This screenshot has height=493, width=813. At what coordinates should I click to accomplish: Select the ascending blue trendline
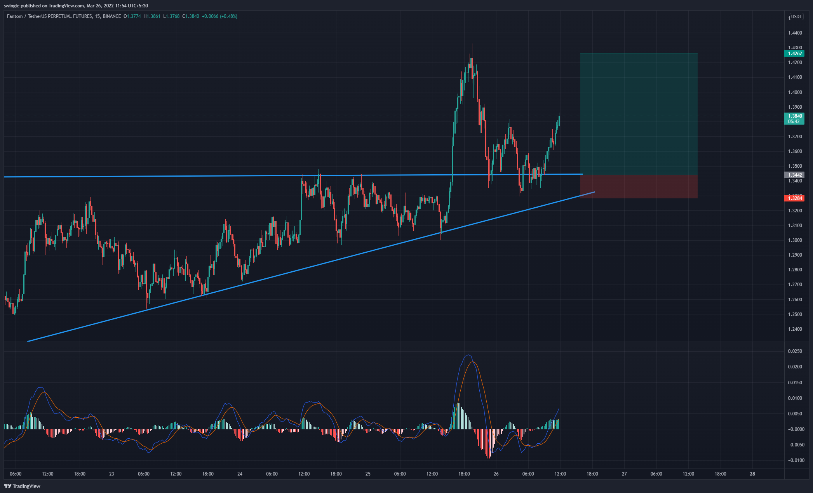coord(311,267)
